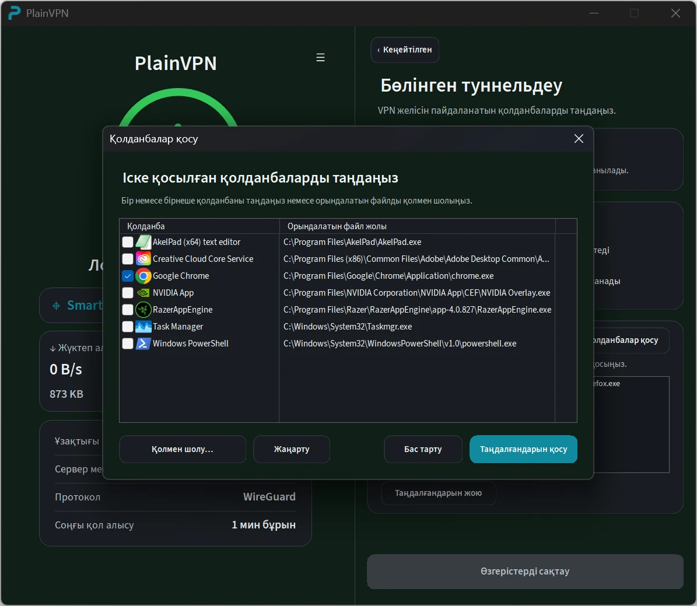Click the Соңғы қол алысу label

tap(94, 525)
